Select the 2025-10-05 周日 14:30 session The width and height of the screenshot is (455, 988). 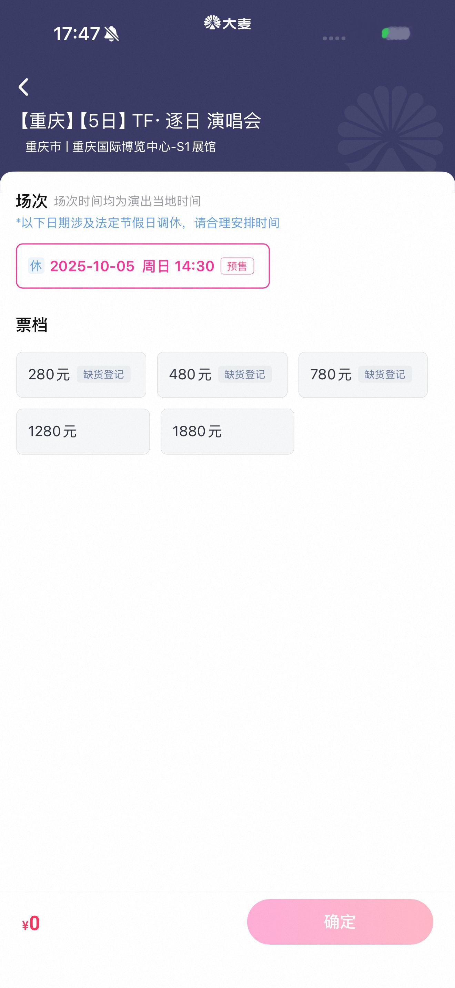143,266
